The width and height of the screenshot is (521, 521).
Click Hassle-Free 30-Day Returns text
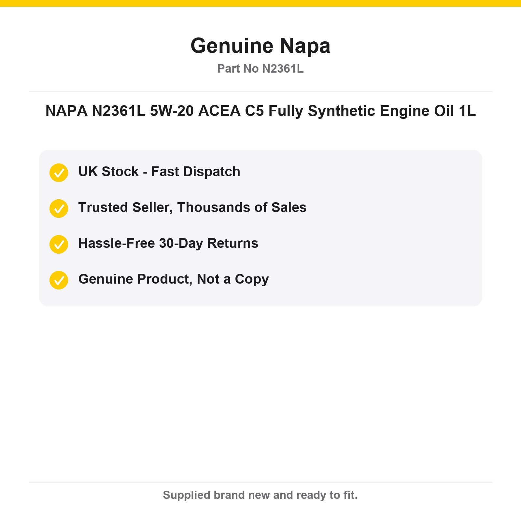point(168,244)
